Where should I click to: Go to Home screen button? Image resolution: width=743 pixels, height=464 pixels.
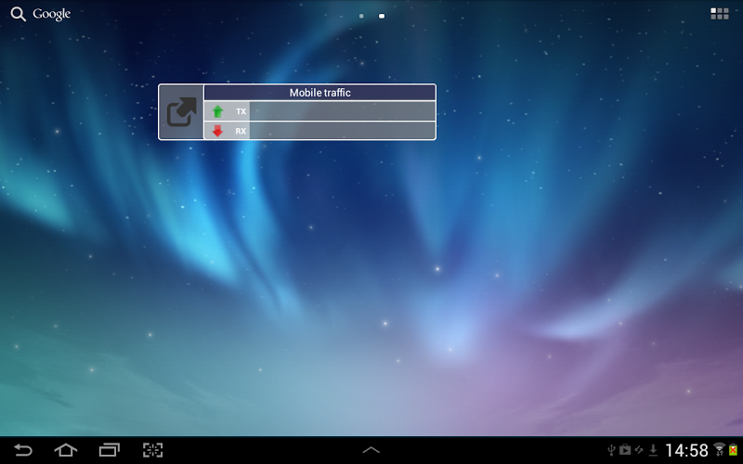point(66,450)
